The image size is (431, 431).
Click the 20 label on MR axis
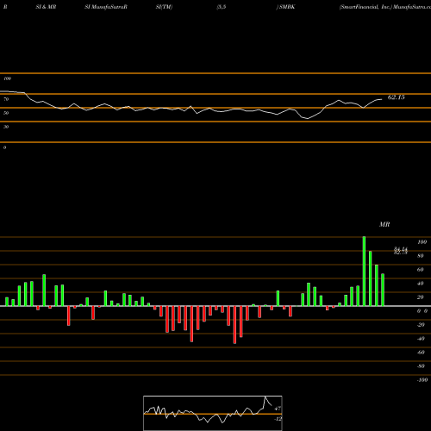coord(421,297)
